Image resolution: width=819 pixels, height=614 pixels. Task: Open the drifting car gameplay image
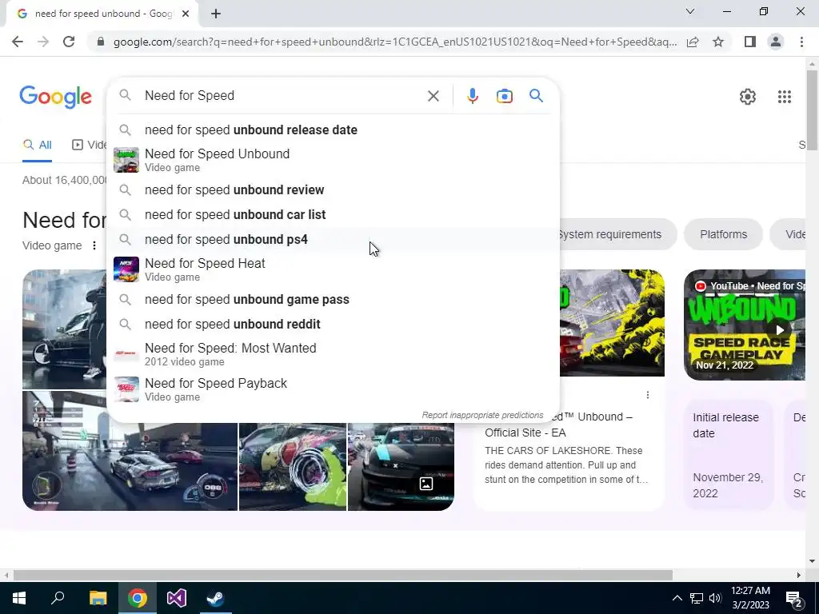(x=130, y=451)
